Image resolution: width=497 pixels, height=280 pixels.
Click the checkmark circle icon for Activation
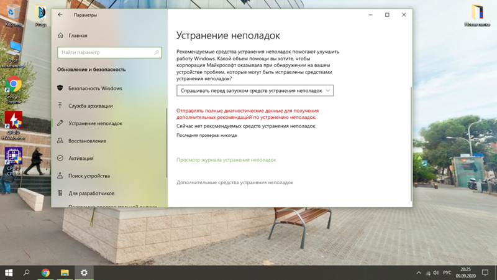pyautogui.click(x=60, y=158)
